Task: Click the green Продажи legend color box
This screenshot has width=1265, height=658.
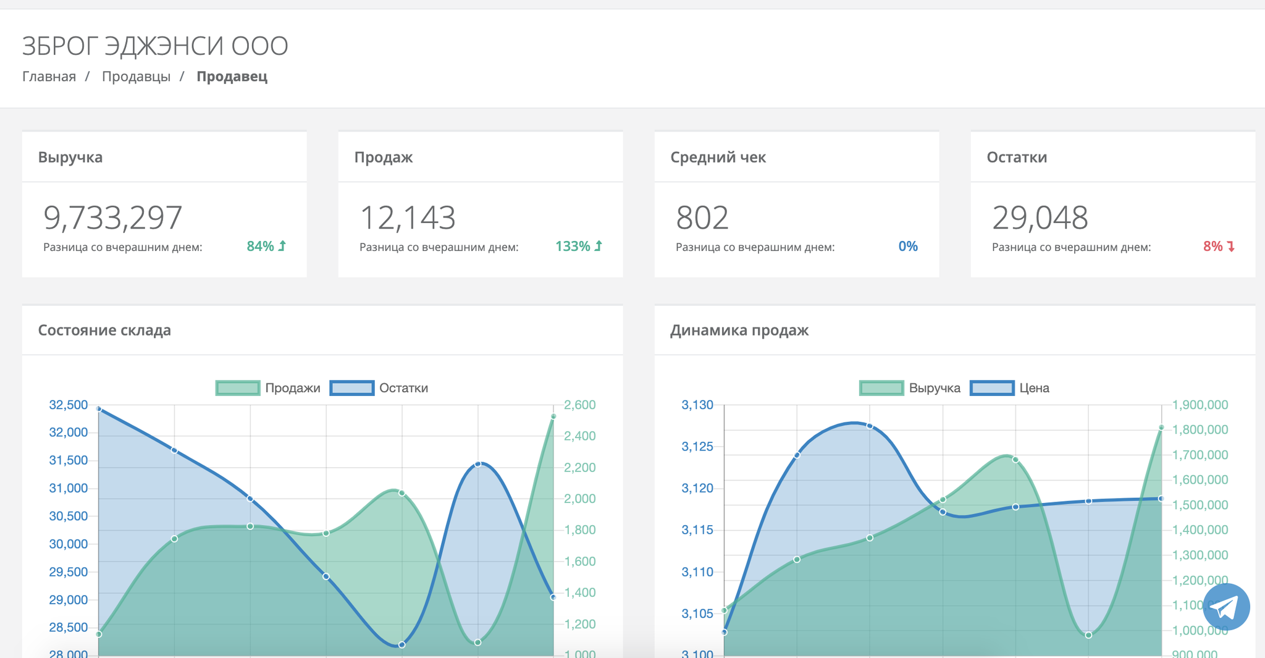Action: click(x=238, y=388)
